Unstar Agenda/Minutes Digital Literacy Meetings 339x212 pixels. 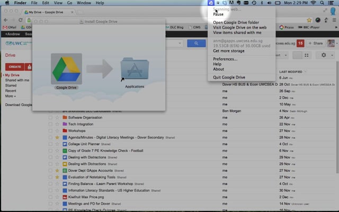coord(57,137)
